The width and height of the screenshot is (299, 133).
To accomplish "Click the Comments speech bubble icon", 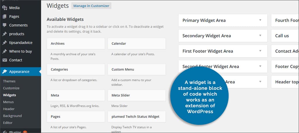I will click(5, 25).
